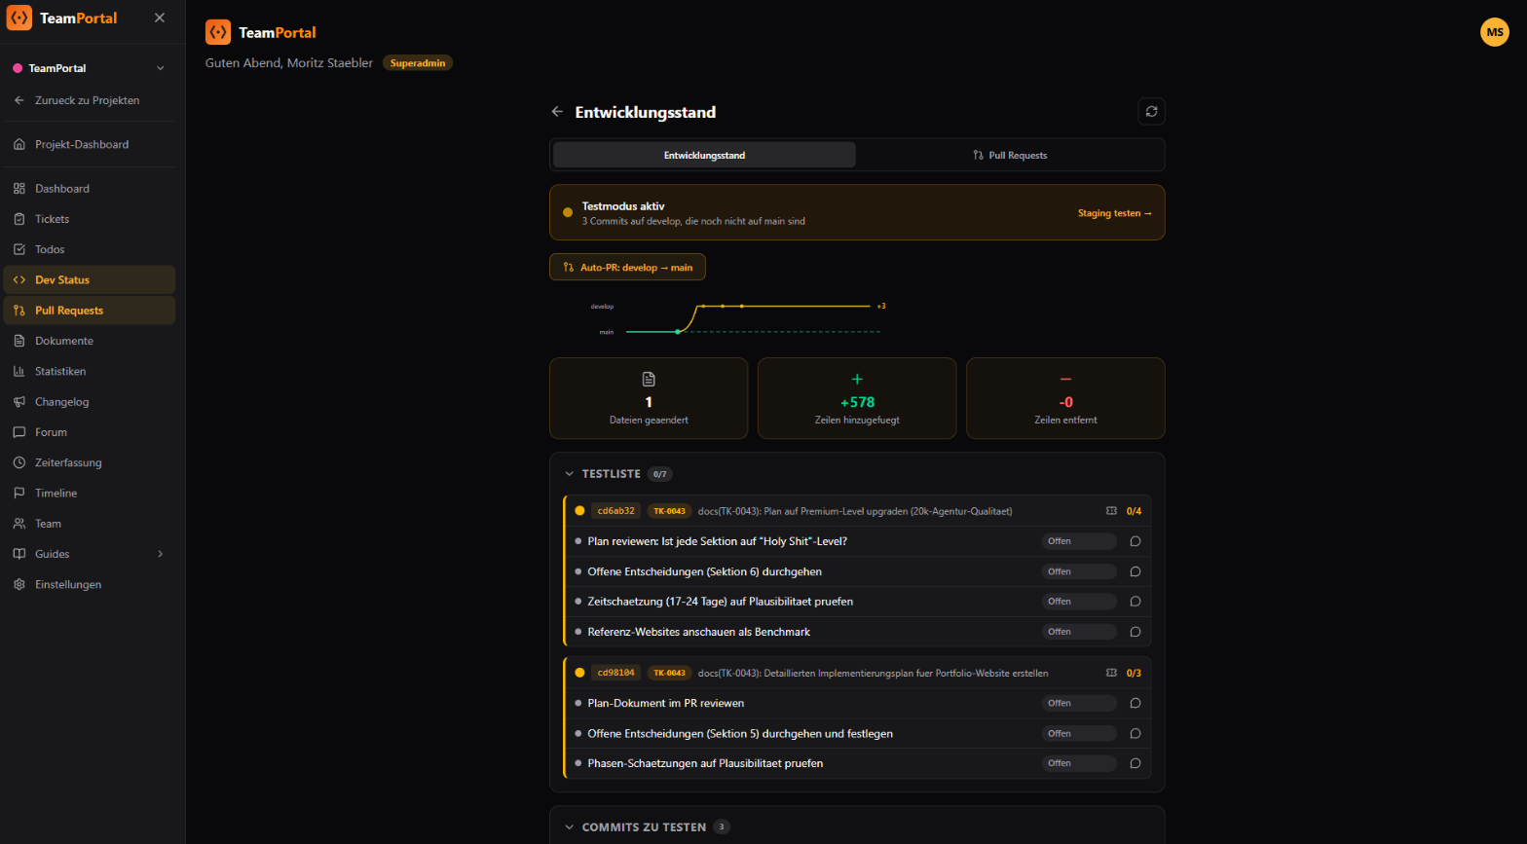Collapse the TESTLISTE section
1527x844 pixels.
570,474
